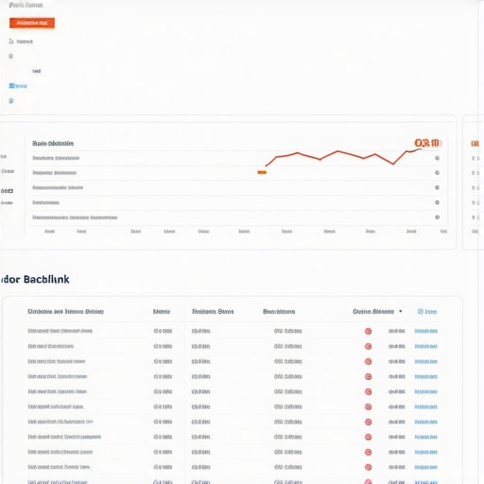Open the blue link in table row eight
The height and width of the screenshot is (484, 484).
coord(426,437)
